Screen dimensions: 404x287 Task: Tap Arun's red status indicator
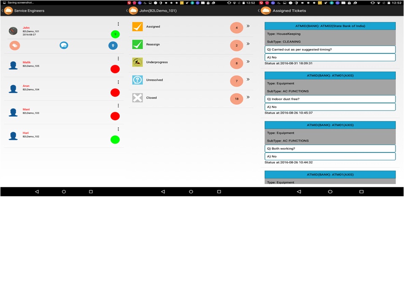pos(115,92)
